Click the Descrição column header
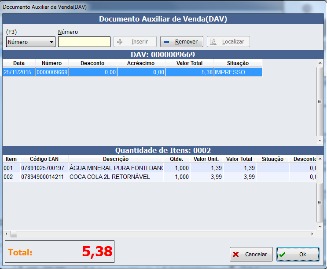The image size is (327, 269). 115,159
